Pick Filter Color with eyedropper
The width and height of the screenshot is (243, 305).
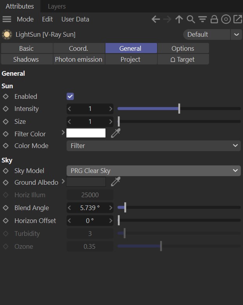(116, 133)
